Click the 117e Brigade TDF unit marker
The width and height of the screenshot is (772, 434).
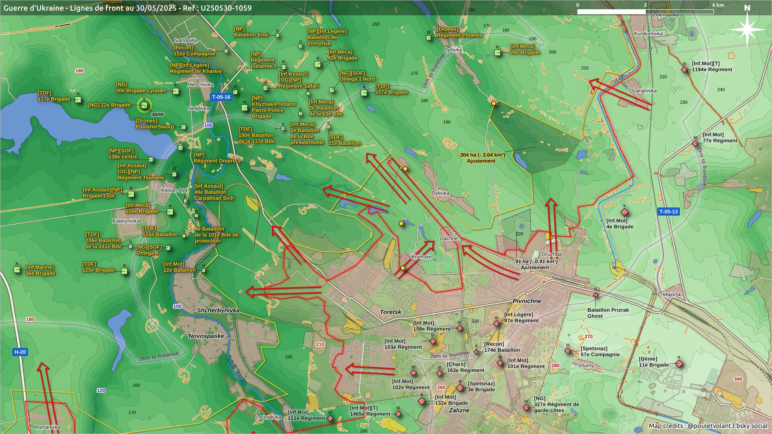78,99
